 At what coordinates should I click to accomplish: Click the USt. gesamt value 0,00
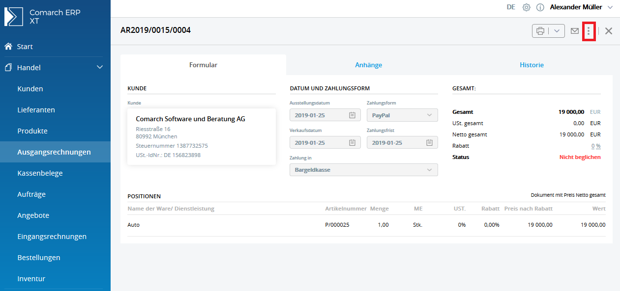[x=579, y=123]
